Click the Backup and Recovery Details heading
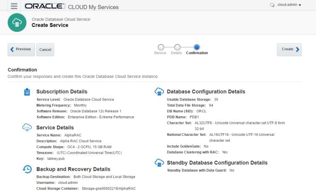This screenshot has height=195, width=316. pyautogui.click(x=73, y=169)
